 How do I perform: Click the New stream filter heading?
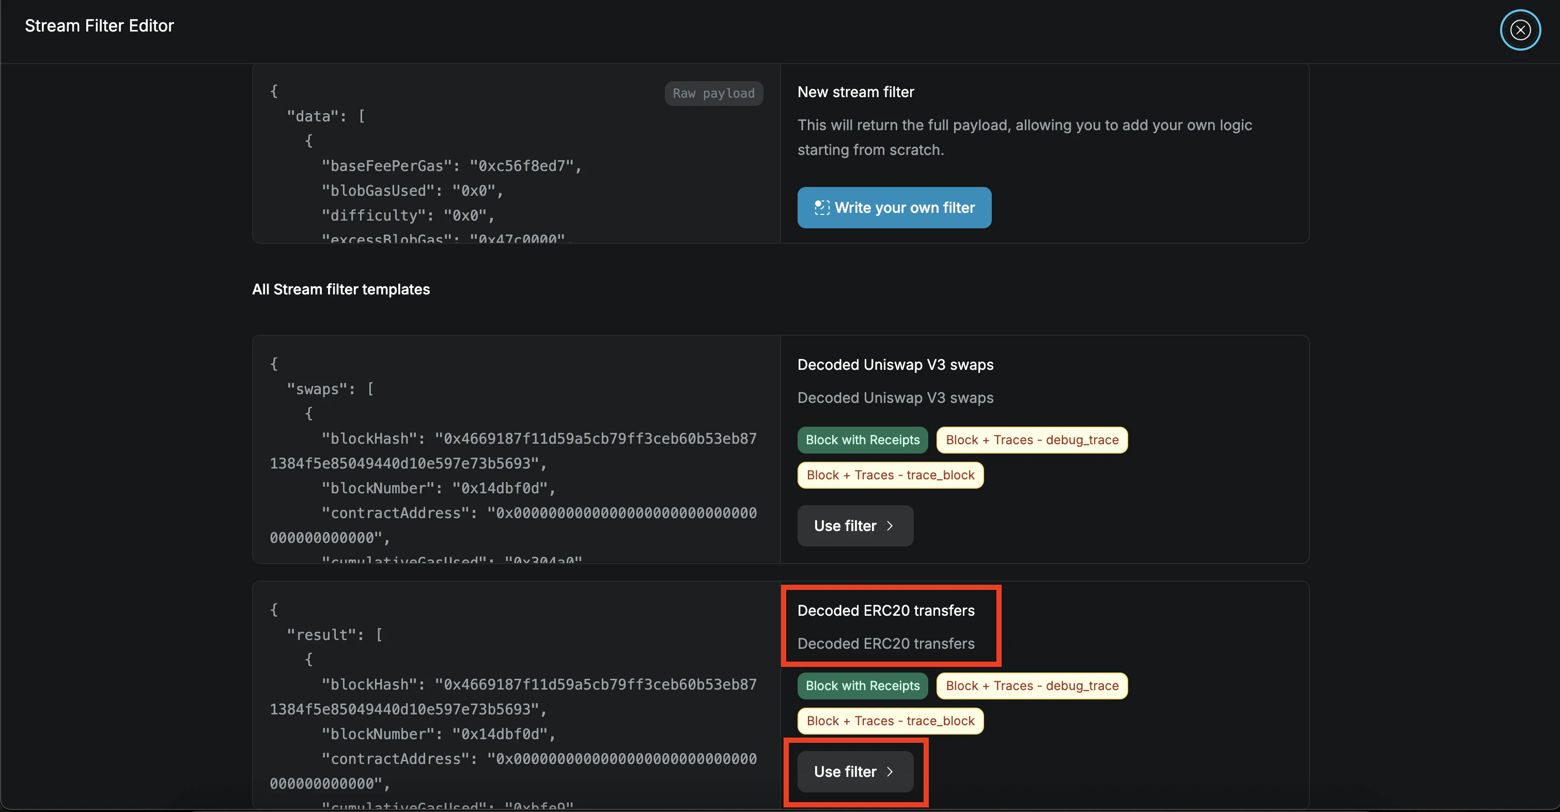tap(856, 92)
